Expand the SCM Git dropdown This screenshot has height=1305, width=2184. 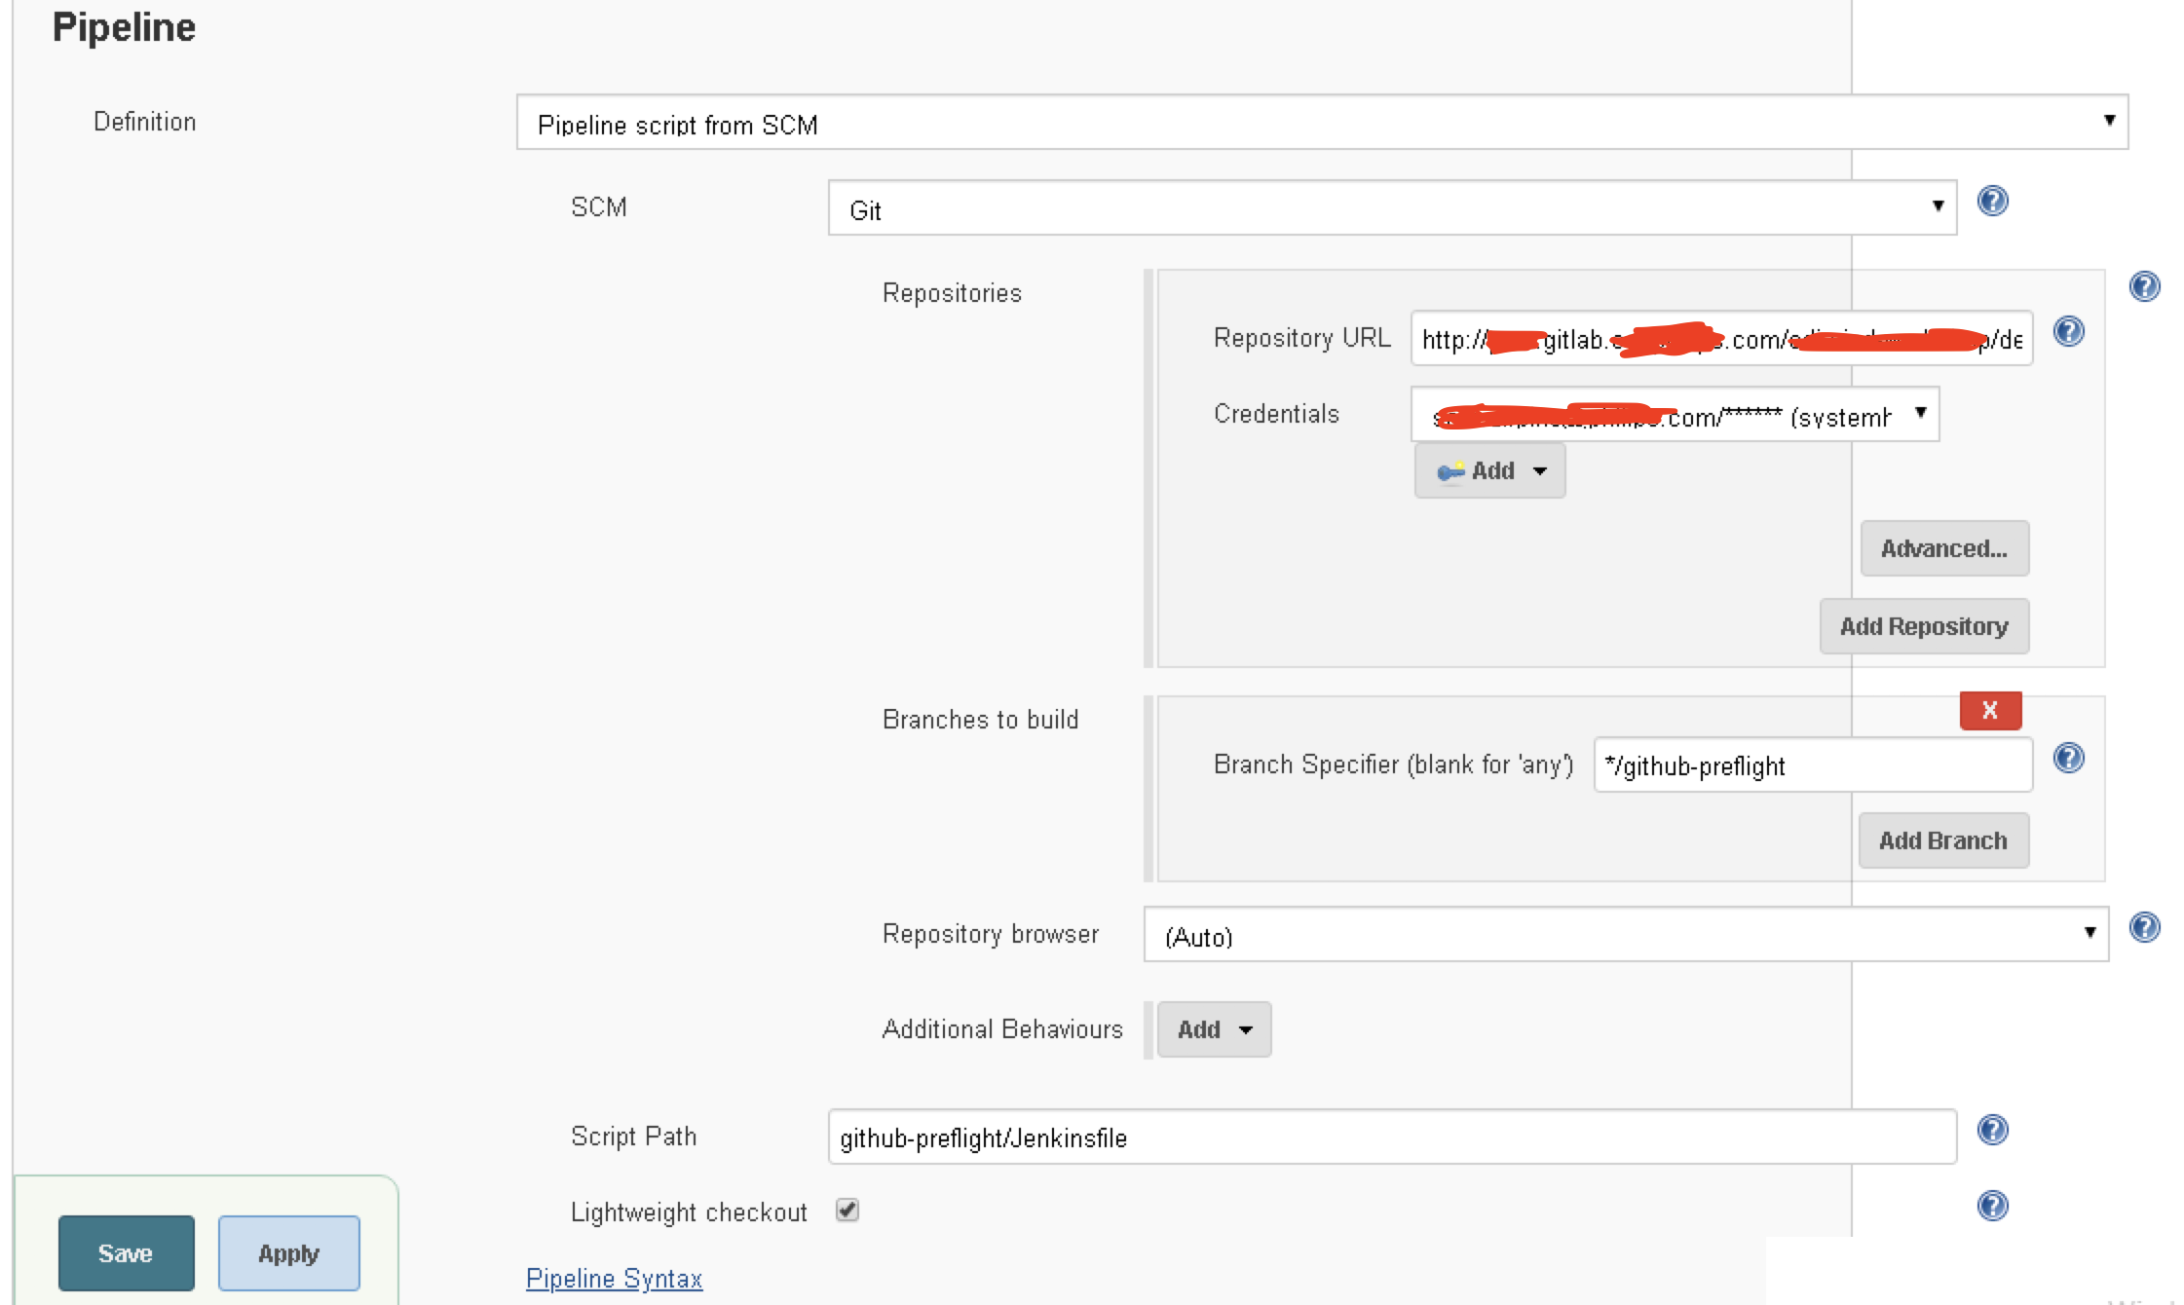point(1391,208)
